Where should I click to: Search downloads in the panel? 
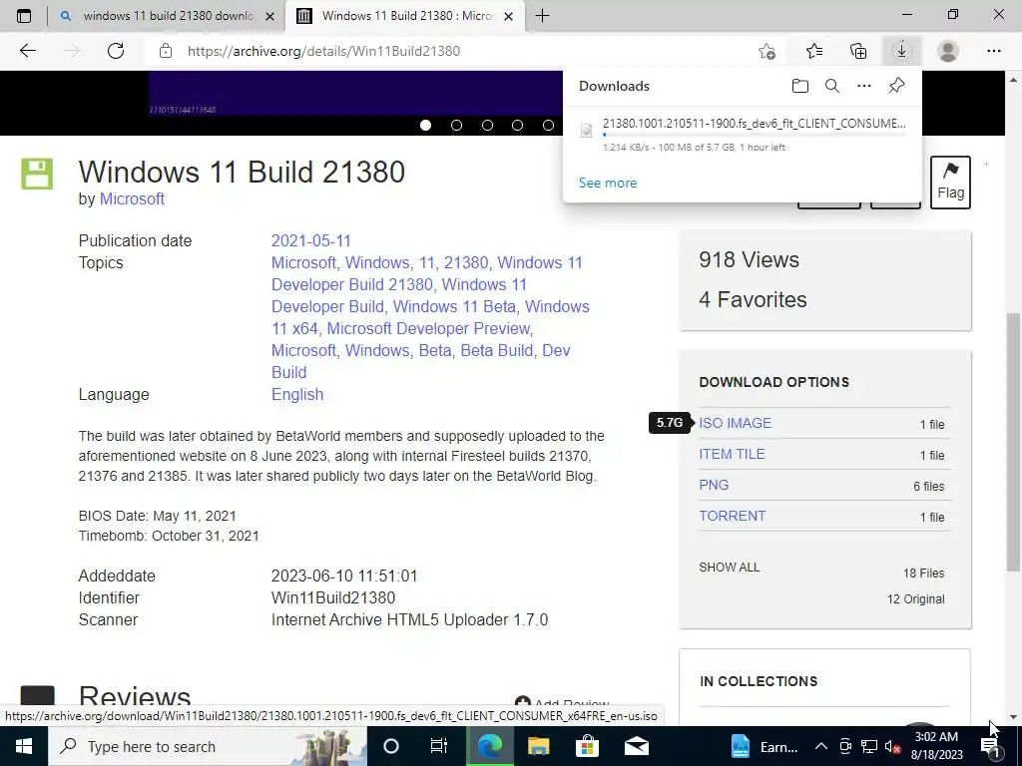pos(832,86)
